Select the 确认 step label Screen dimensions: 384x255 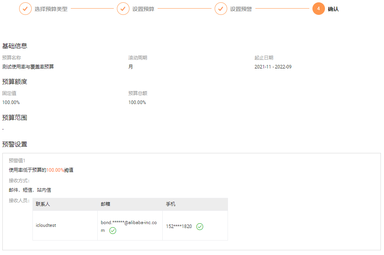pos(333,9)
